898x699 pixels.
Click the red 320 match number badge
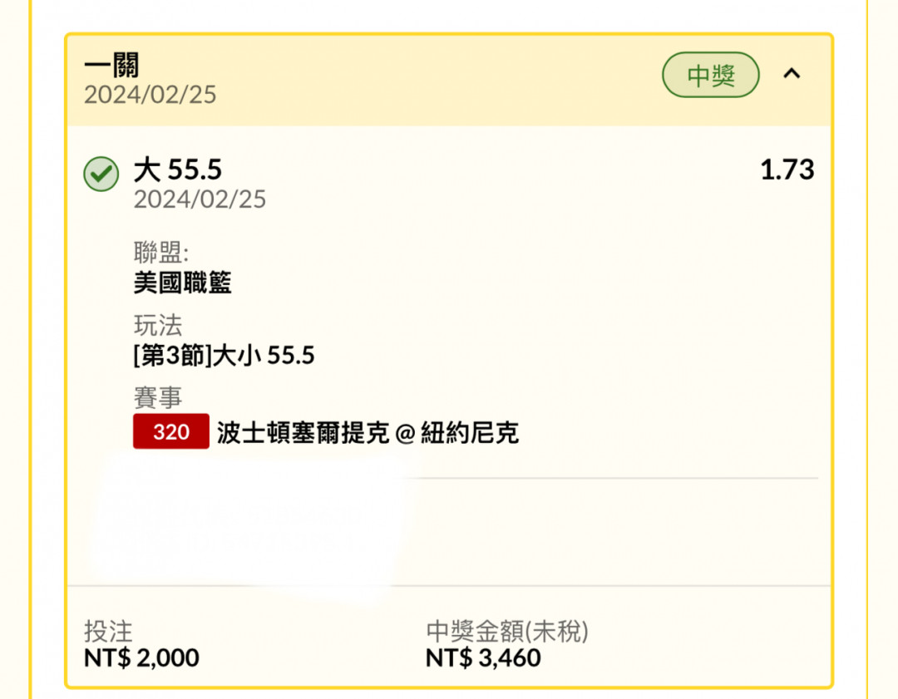pyautogui.click(x=171, y=431)
